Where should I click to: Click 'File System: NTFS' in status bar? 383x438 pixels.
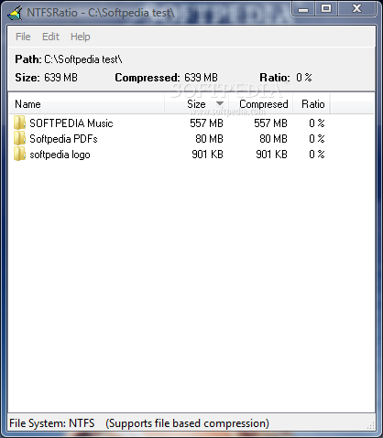pyautogui.click(x=52, y=423)
